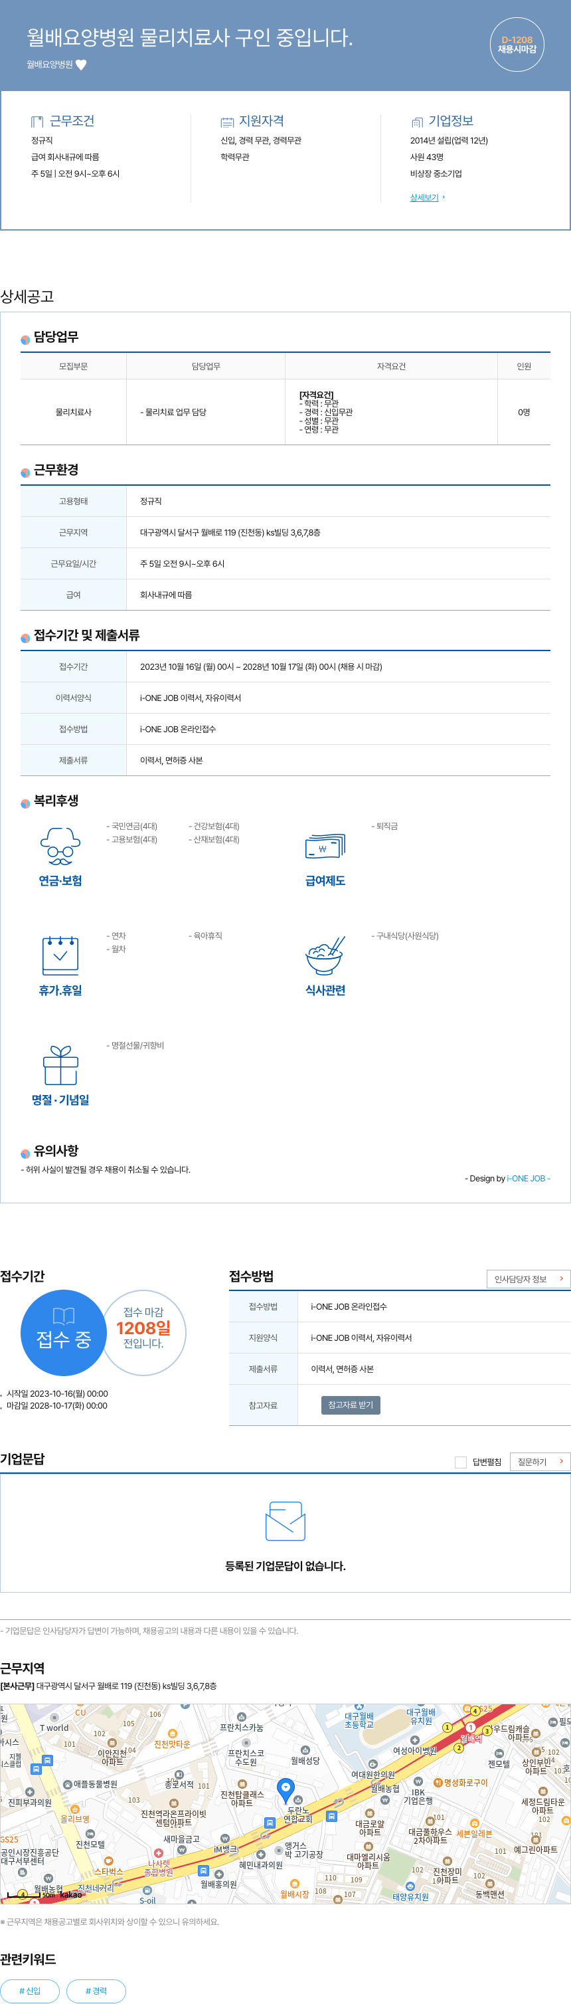
Task: Click the 상세보기 chevron arrow
Action: click(444, 197)
